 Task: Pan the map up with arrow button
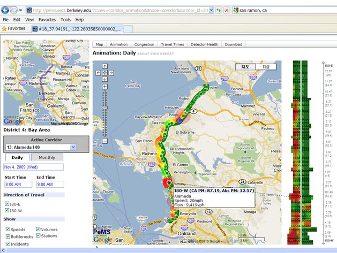106,66
